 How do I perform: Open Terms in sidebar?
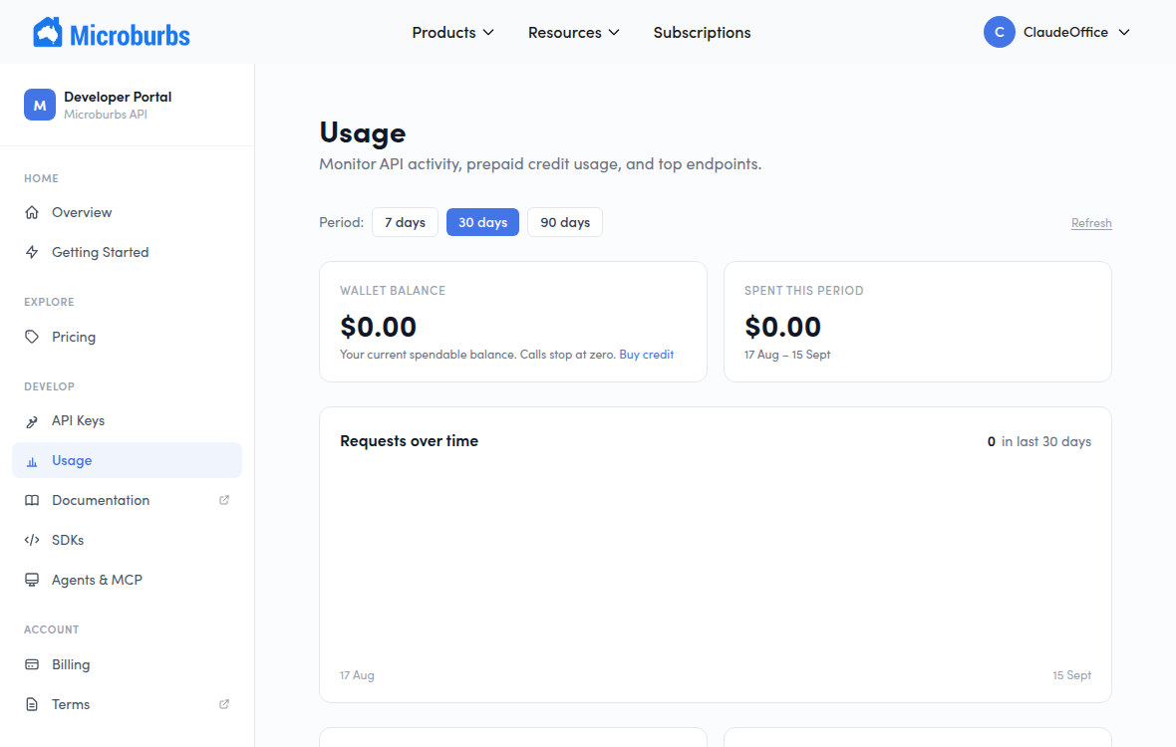tap(127, 704)
